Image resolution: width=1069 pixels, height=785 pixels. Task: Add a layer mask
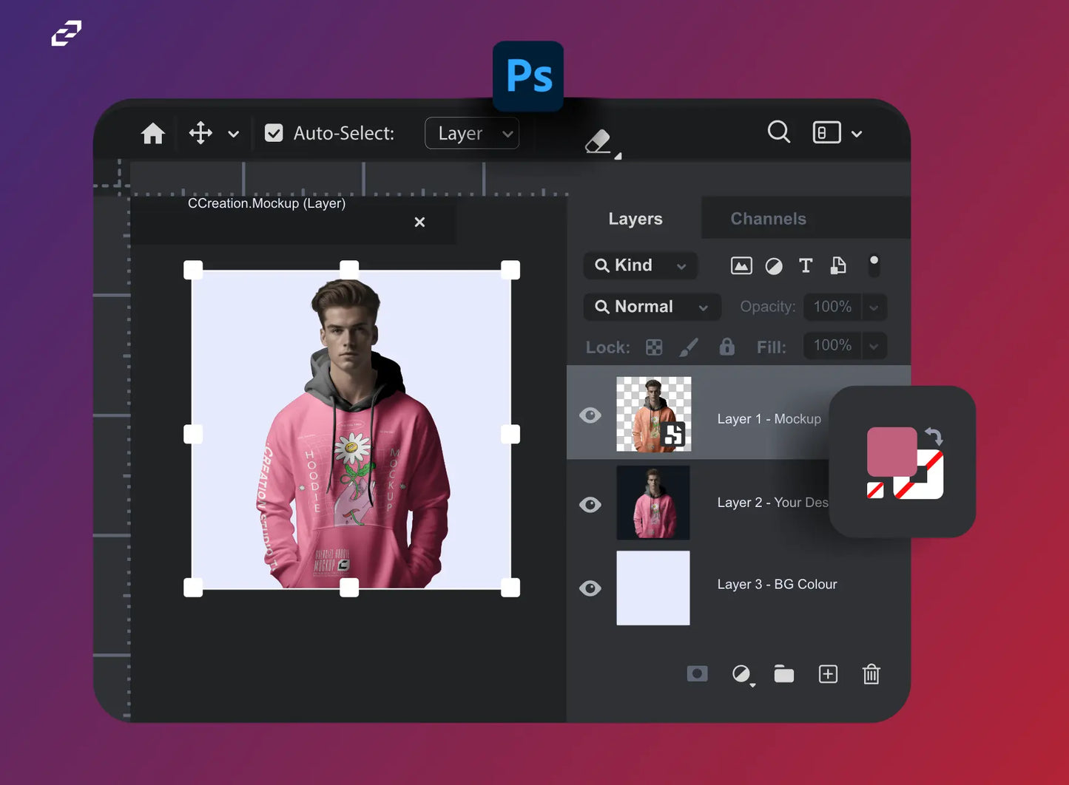point(697,674)
